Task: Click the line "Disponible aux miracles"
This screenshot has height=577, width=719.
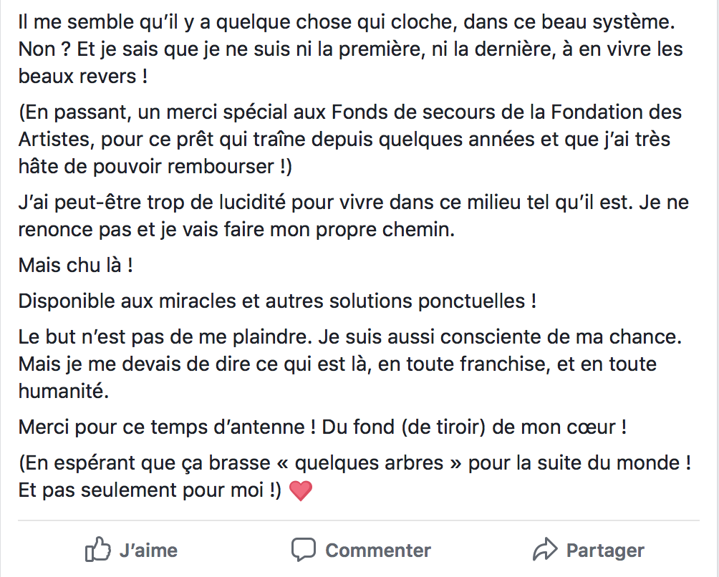Action: (x=277, y=301)
